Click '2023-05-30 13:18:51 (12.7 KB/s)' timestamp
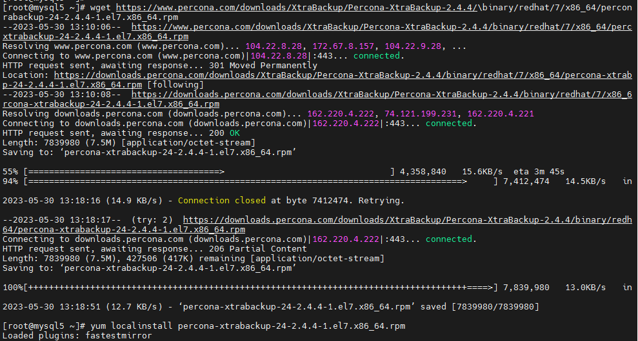The height and width of the screenshot is (341, 638). 82,308
